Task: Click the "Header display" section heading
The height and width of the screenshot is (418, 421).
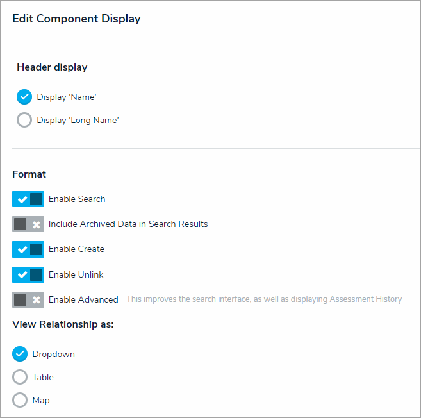Action: pos(52,67)
